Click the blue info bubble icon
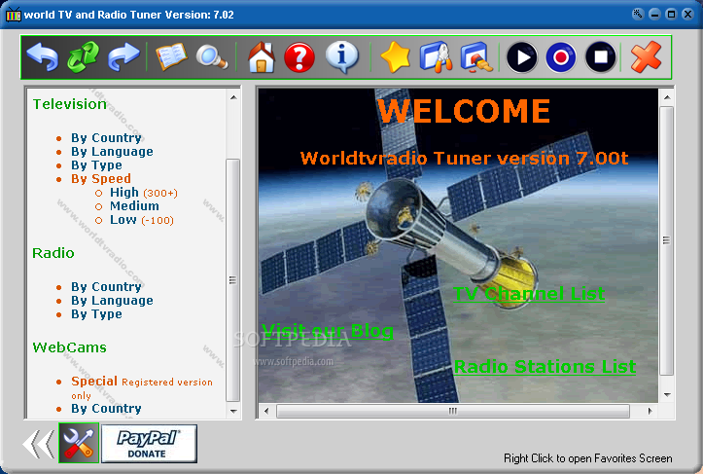This screenshot has width=703, height=474. (342, 57)
